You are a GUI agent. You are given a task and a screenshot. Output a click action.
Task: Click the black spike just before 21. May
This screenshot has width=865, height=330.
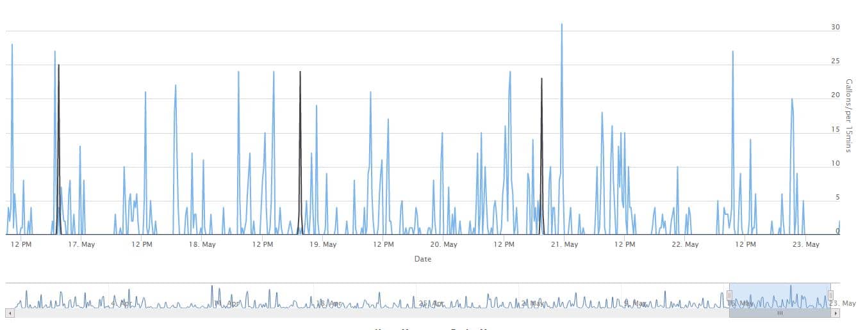point(541,80)
